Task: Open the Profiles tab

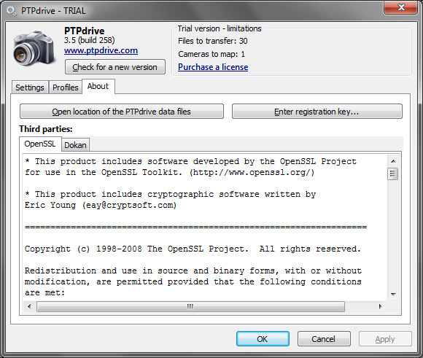Action: [66, 87]
